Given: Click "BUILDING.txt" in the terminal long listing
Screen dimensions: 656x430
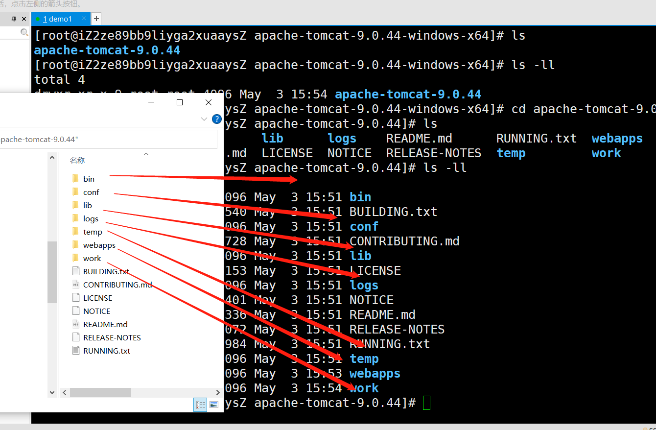Looking at the screenshot, I should [x=393, y=212].
